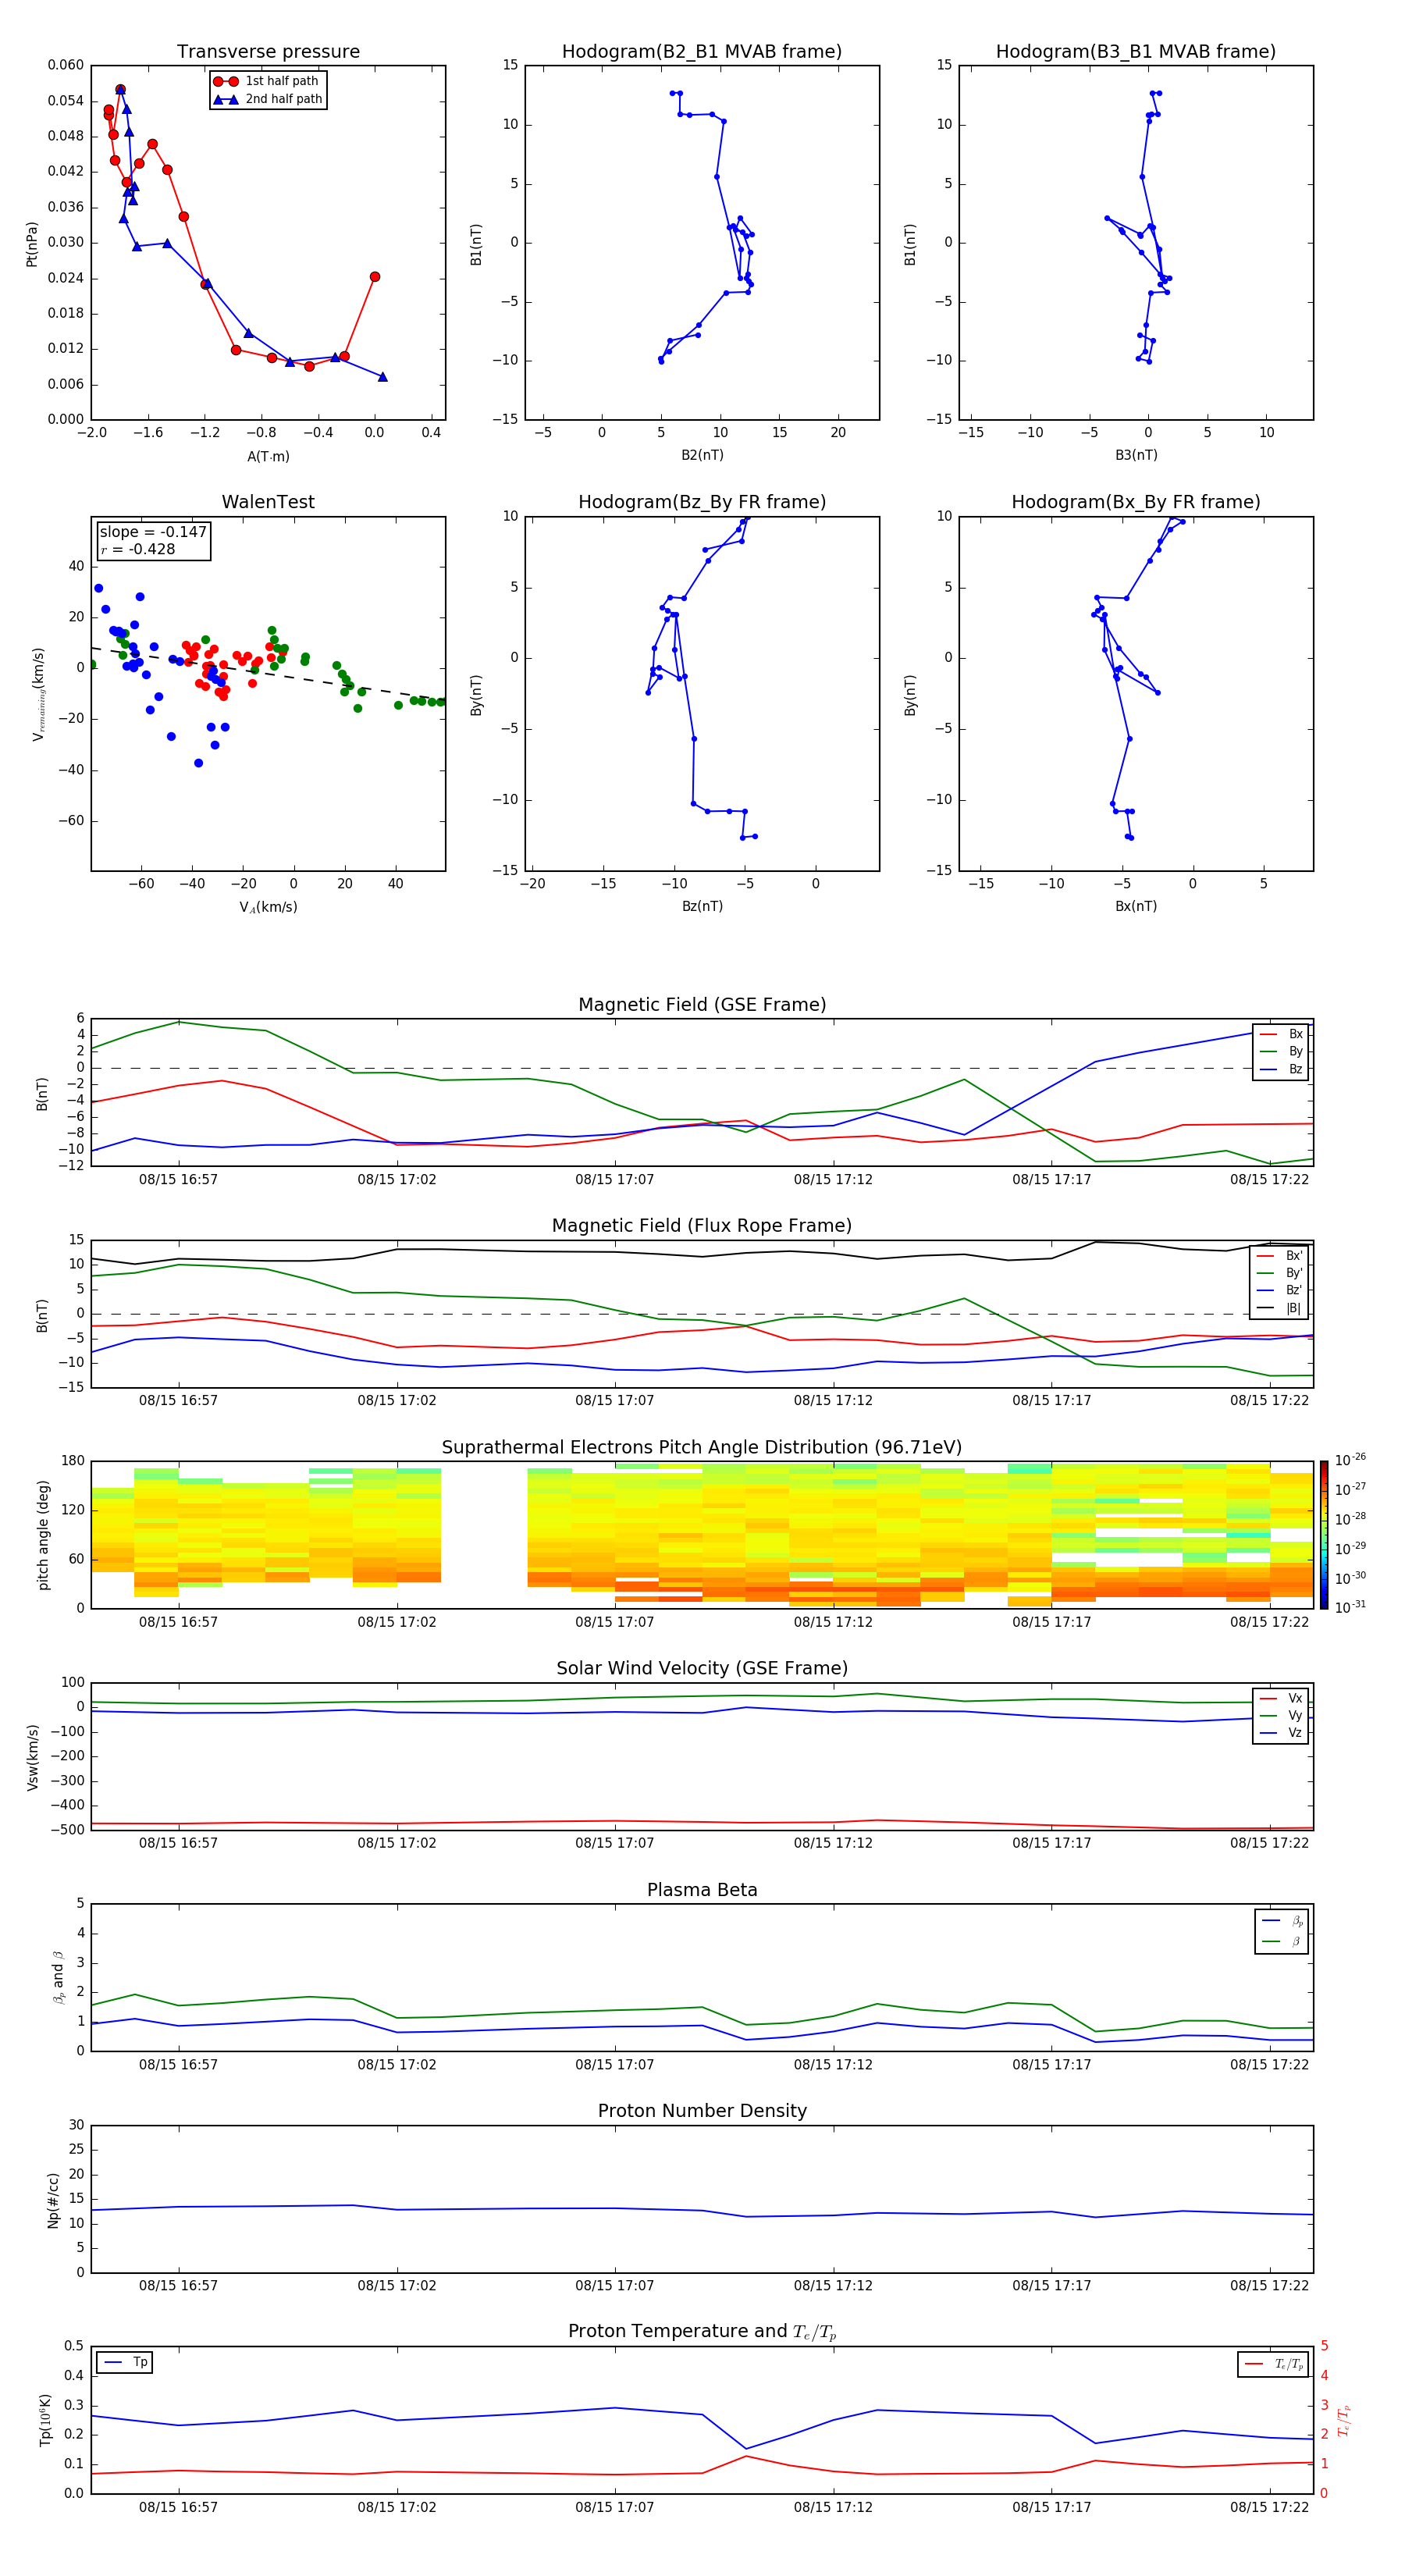The width and height of the screenshot is (1405, 2576).
Task: Click the 'Solar Wind Velocity (GSE Frame)' title
Action: click(702, 1668)
